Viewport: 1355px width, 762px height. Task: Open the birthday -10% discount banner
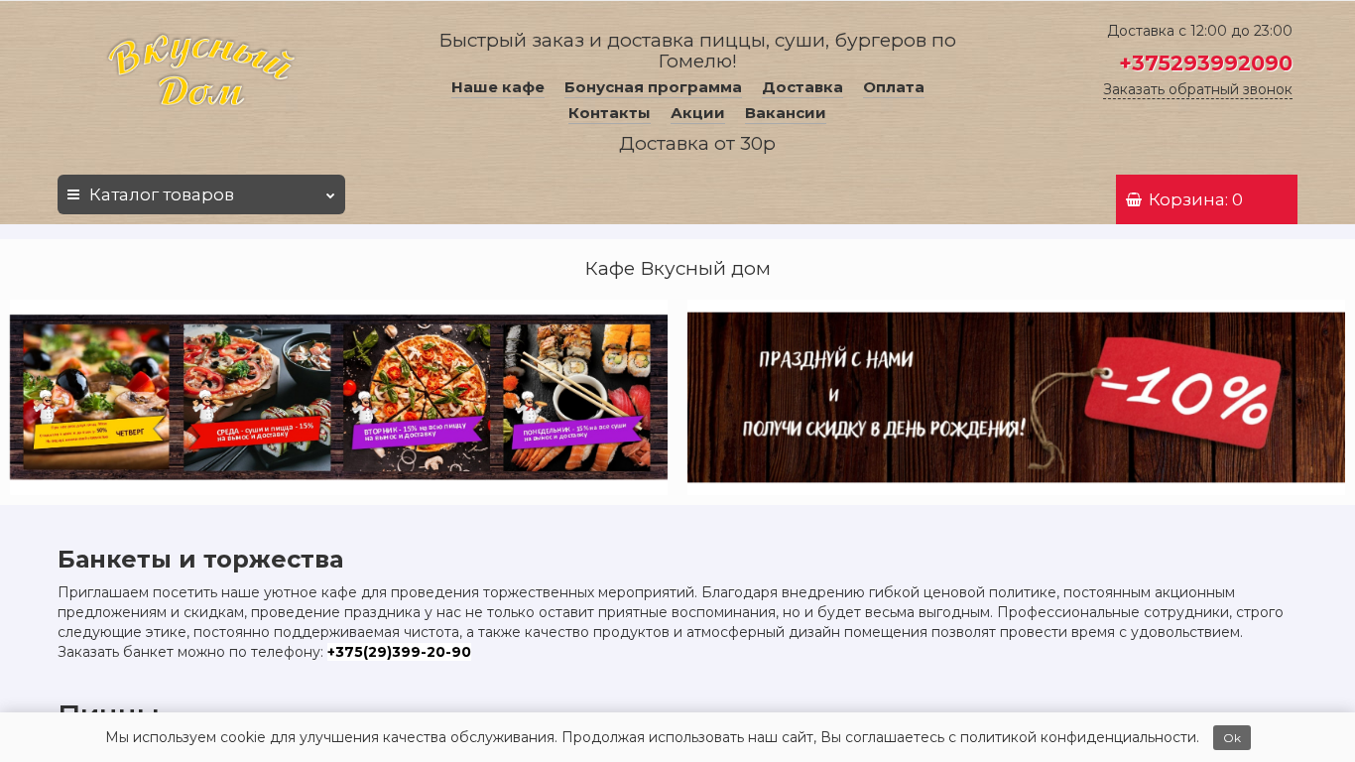[x=1016, y=397]
